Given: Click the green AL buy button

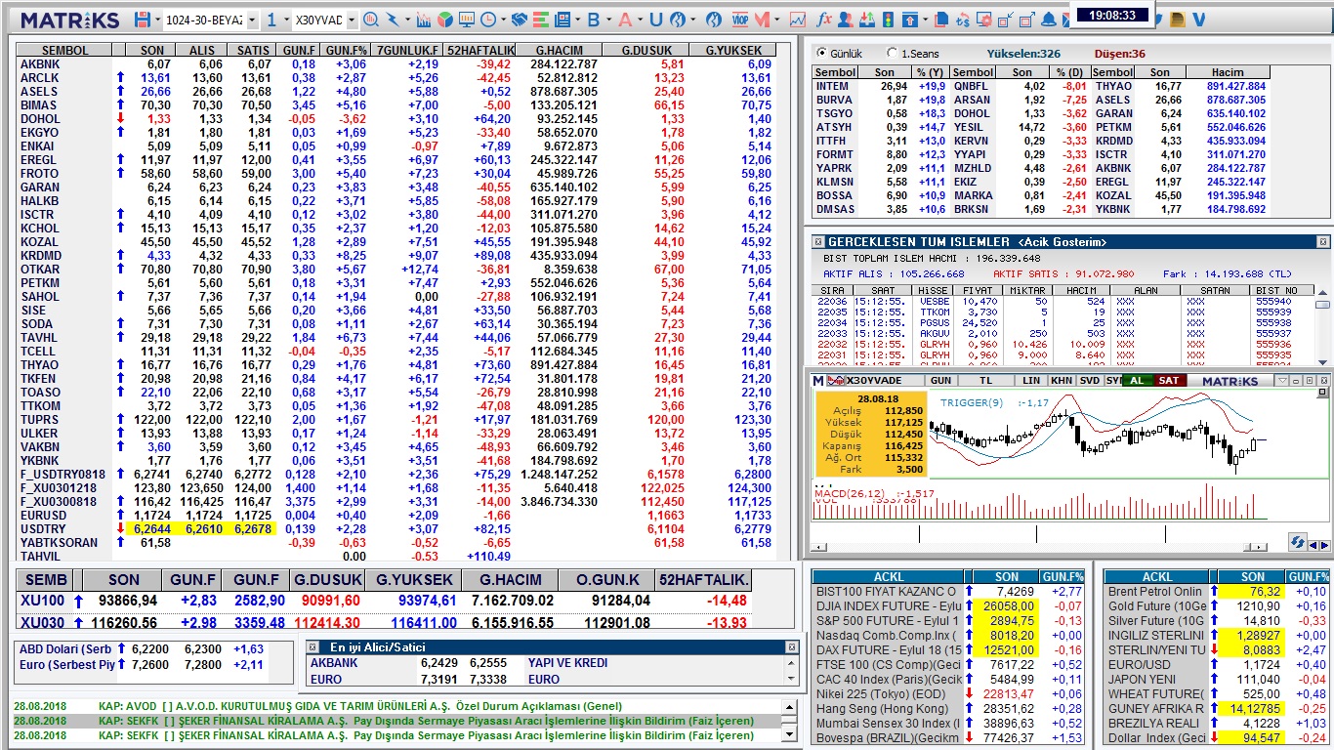Looking at the screenshot, I should 1138,381.
